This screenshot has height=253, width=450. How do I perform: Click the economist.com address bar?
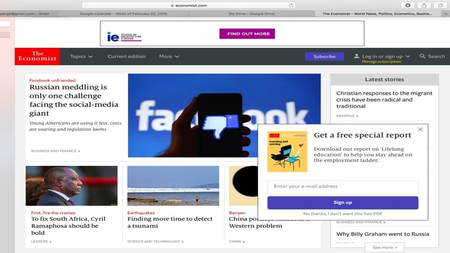pyautogui.click(x=188, y=5)
